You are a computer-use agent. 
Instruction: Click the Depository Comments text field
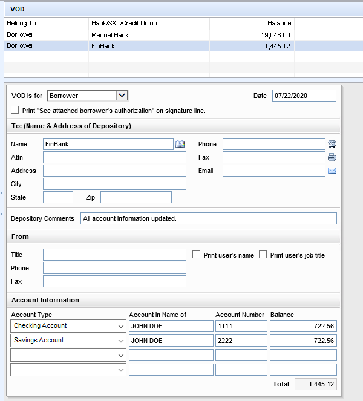click(x=208, y=218)
